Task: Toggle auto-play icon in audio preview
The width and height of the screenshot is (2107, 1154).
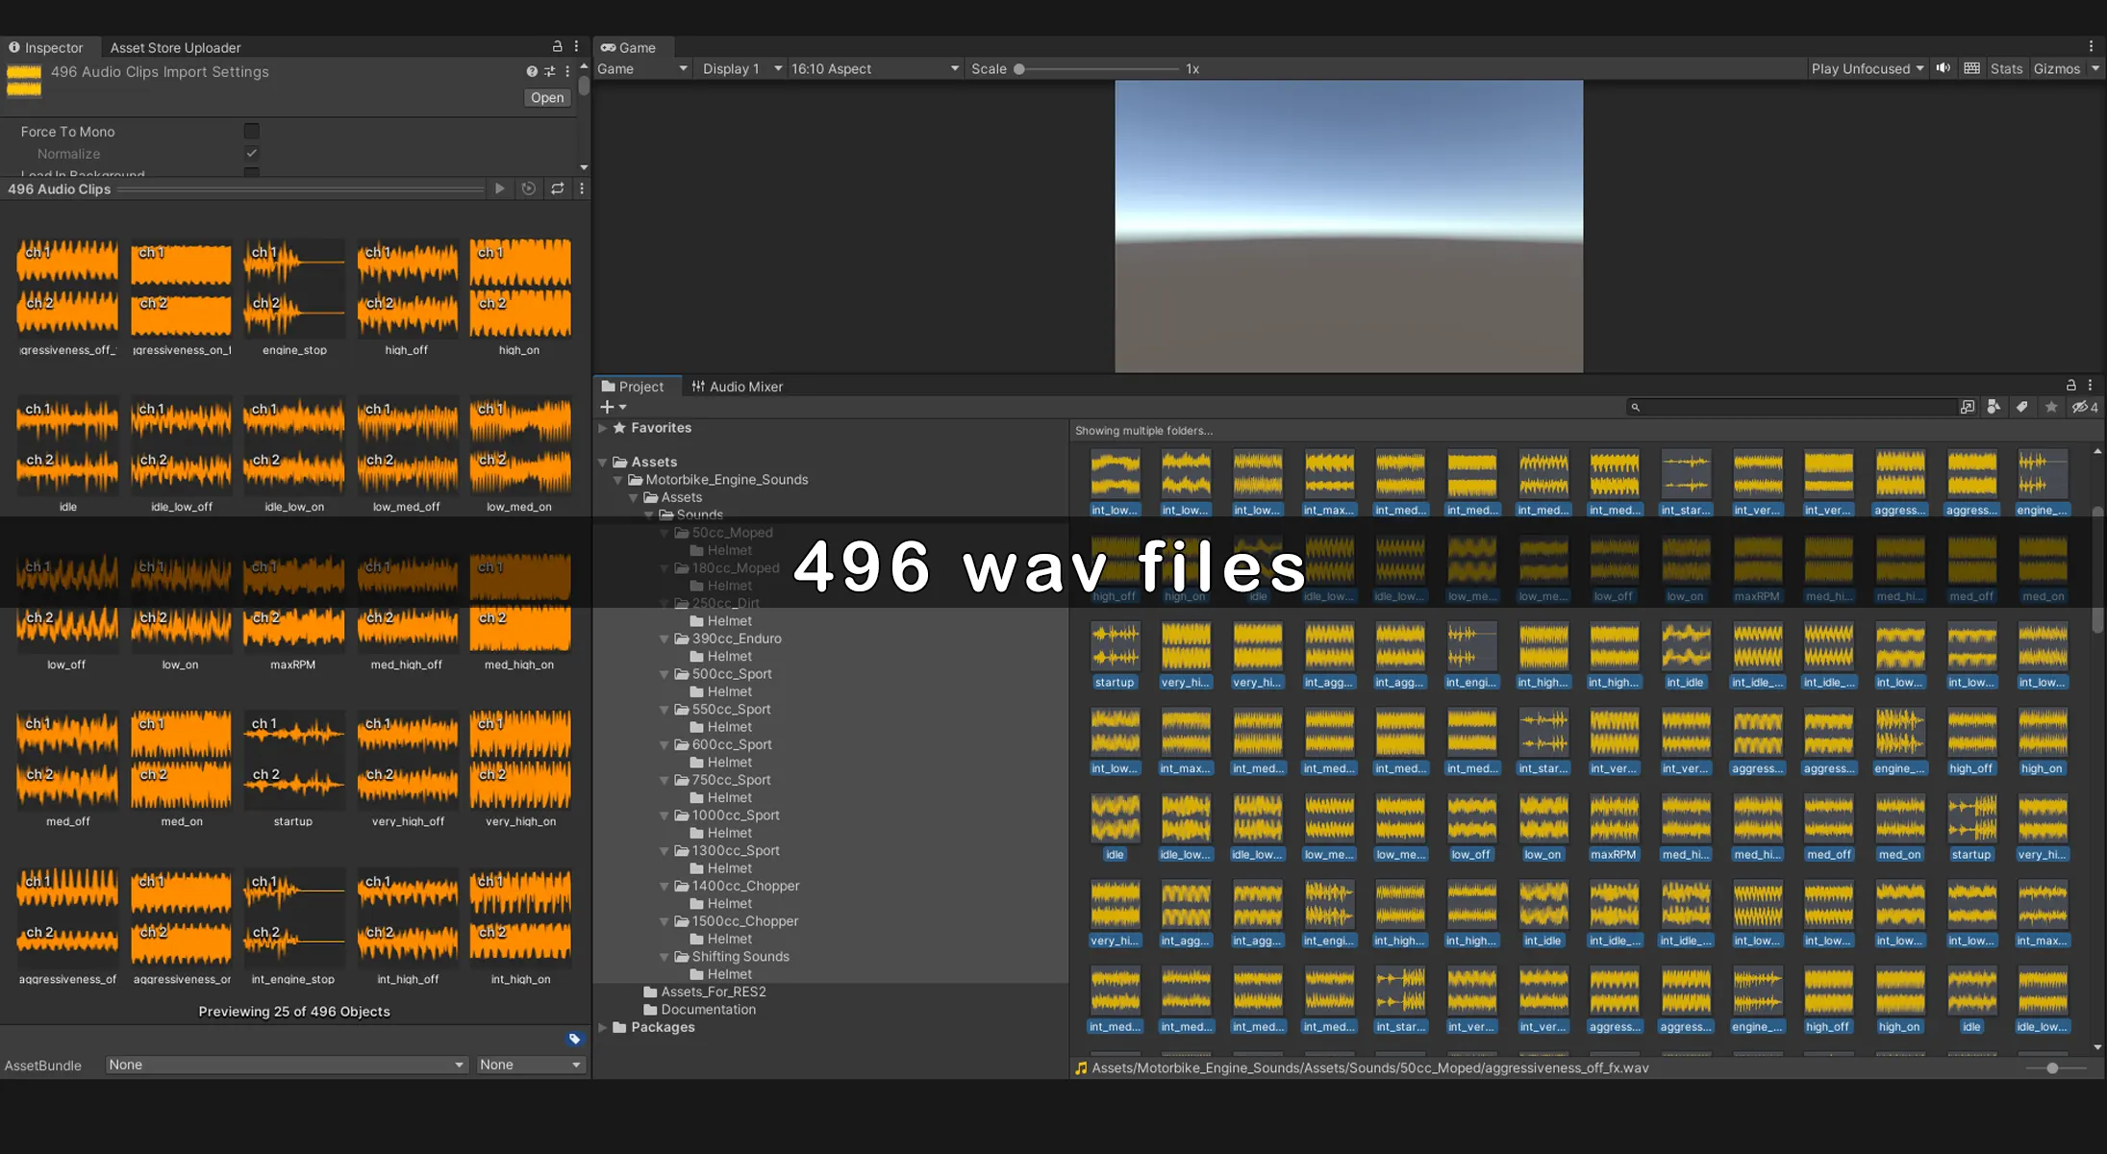Action: (528, 188)
